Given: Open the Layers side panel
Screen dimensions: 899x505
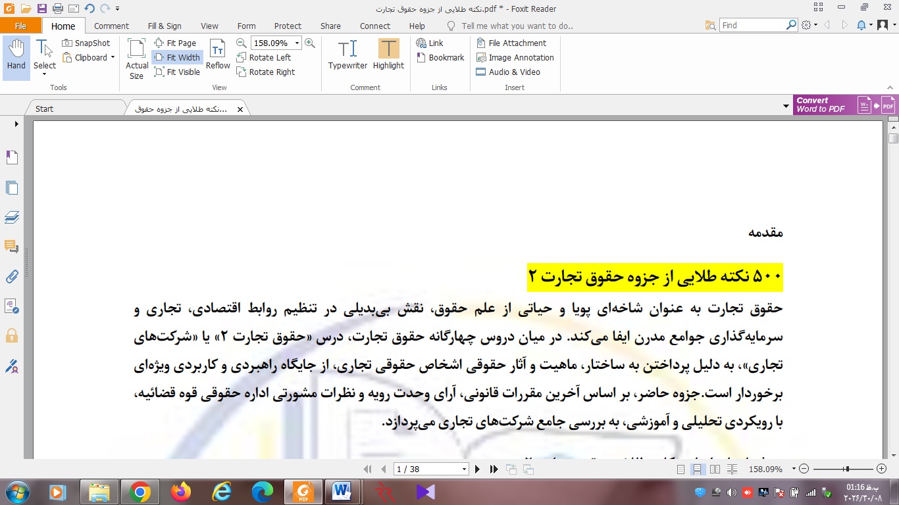Looking at the screenshot, I should (x=12, y=217).
